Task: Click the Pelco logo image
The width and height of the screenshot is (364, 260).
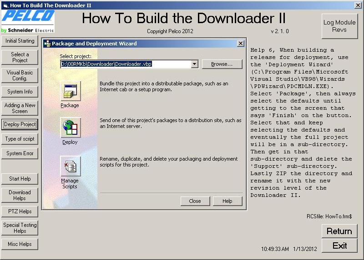Action: [x=28, y=21]
